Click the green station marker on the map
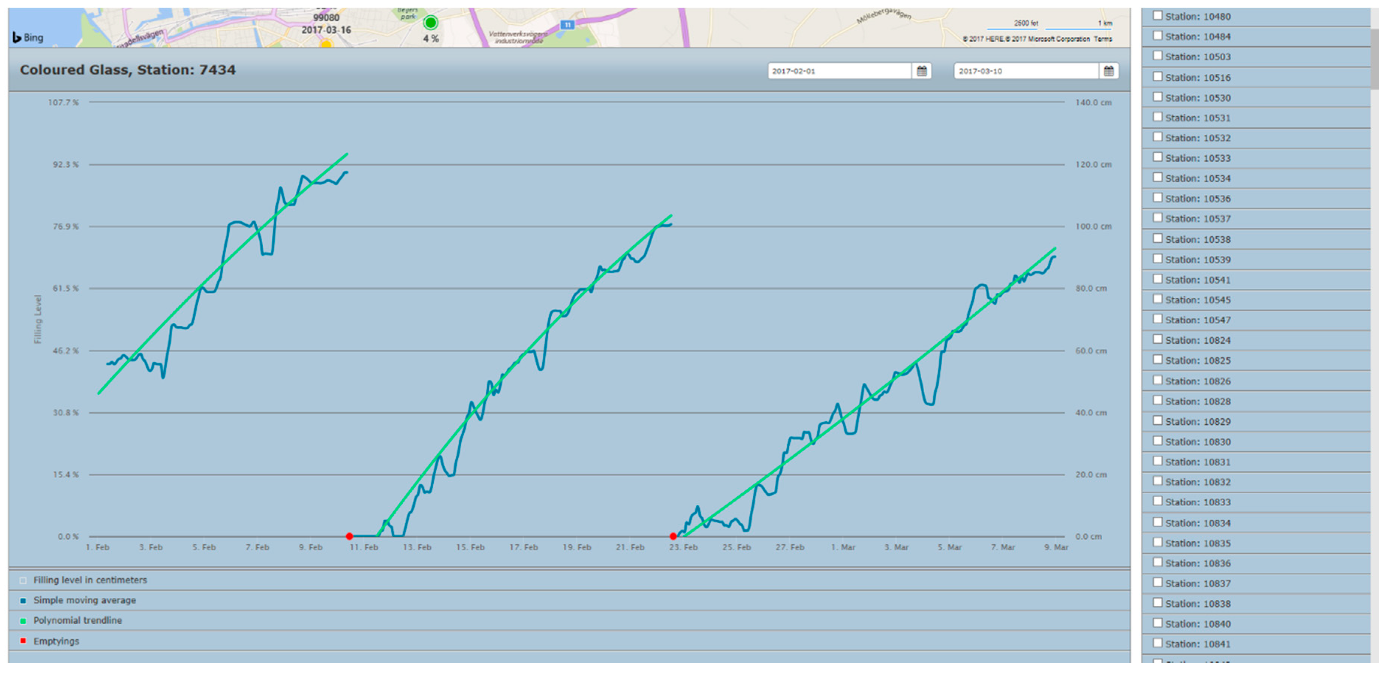Viewport: 1393px width, 673px height. point(430,23)
